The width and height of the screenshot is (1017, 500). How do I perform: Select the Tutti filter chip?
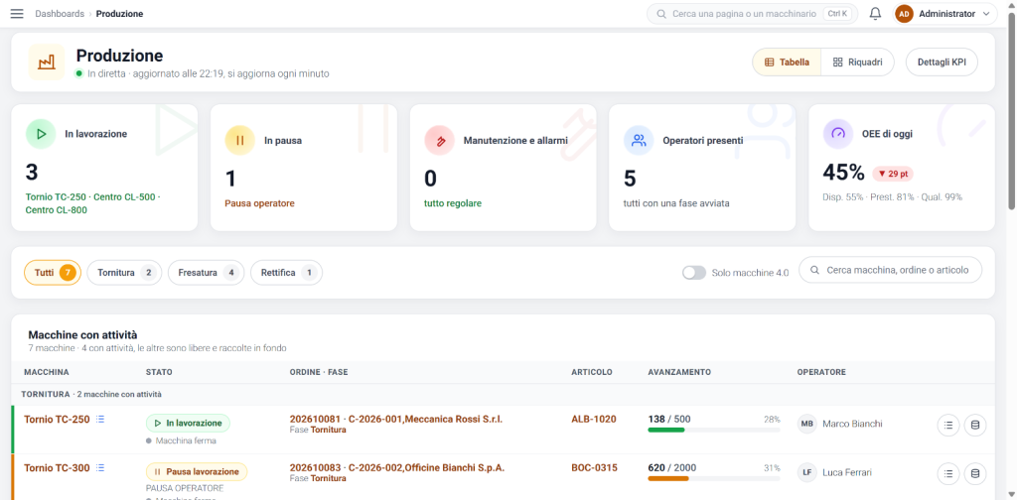point(53,273)
